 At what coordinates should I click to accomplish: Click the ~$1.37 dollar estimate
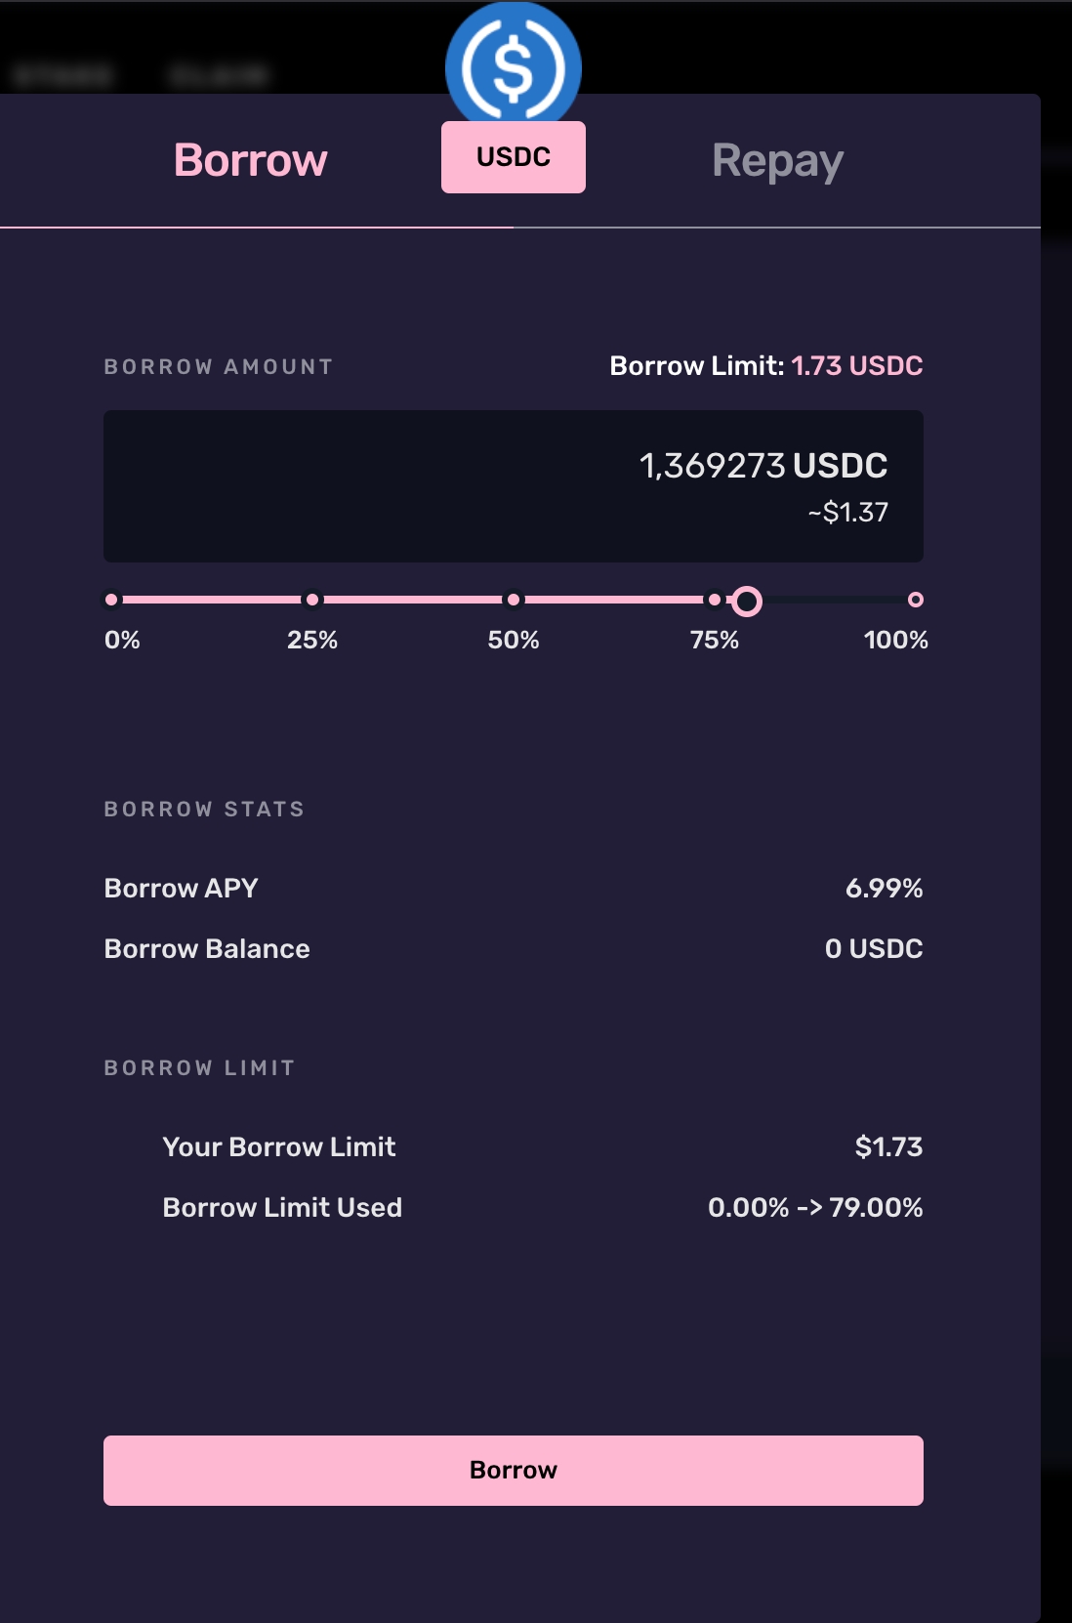(847, 513)
